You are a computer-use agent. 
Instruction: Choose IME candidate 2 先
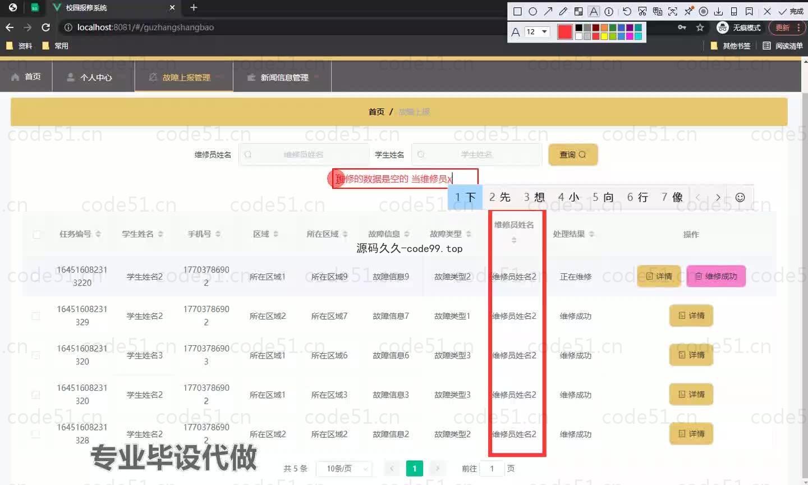pos(499,197)
